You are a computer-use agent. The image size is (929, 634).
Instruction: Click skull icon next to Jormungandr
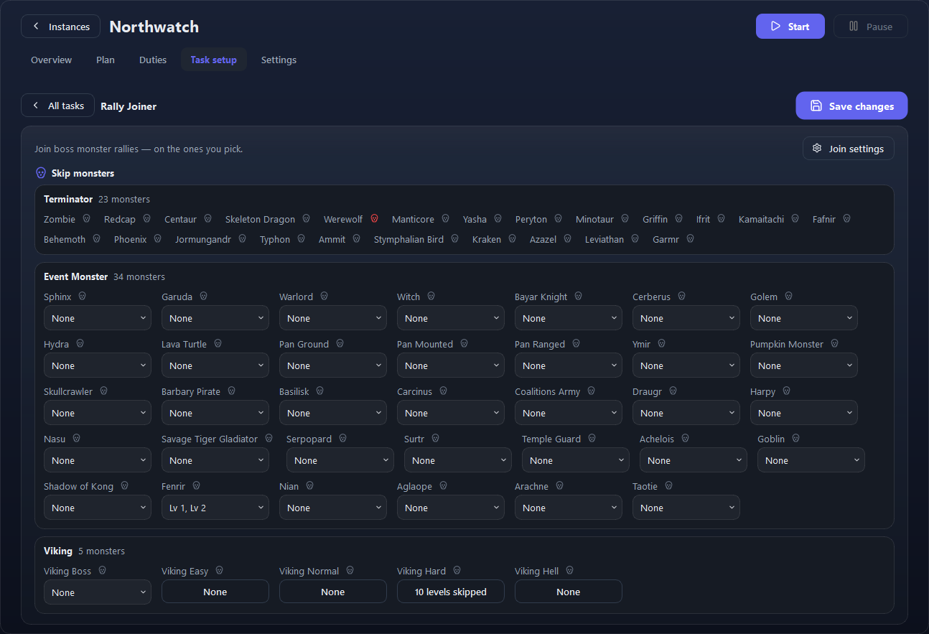pos(242,239)
